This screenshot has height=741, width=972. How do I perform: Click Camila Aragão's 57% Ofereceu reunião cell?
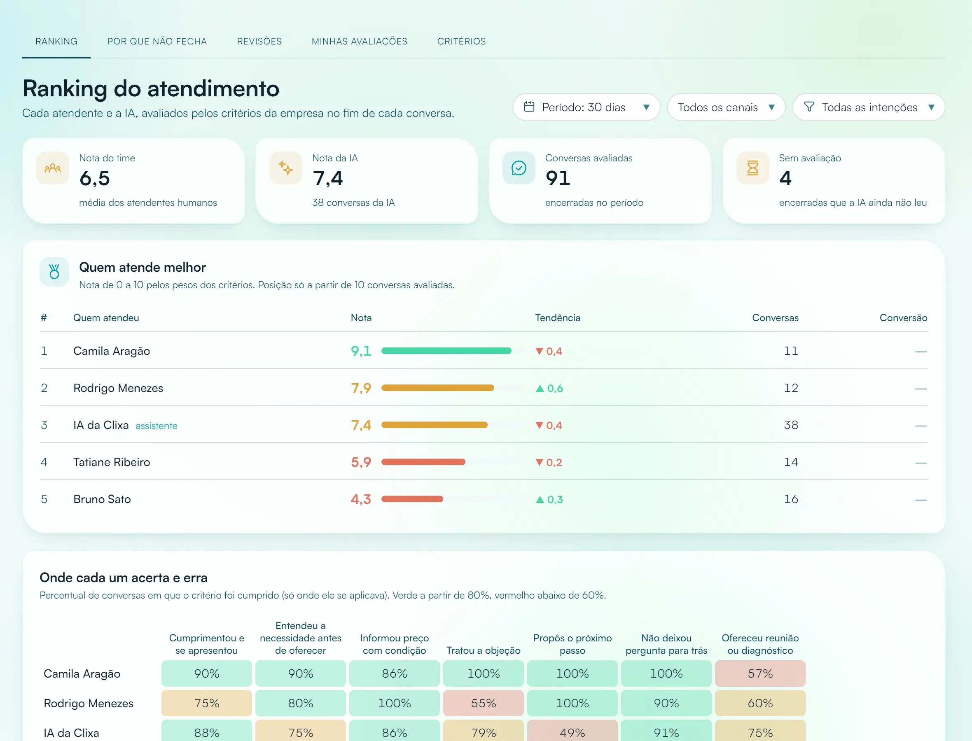(x=760, y=673)
